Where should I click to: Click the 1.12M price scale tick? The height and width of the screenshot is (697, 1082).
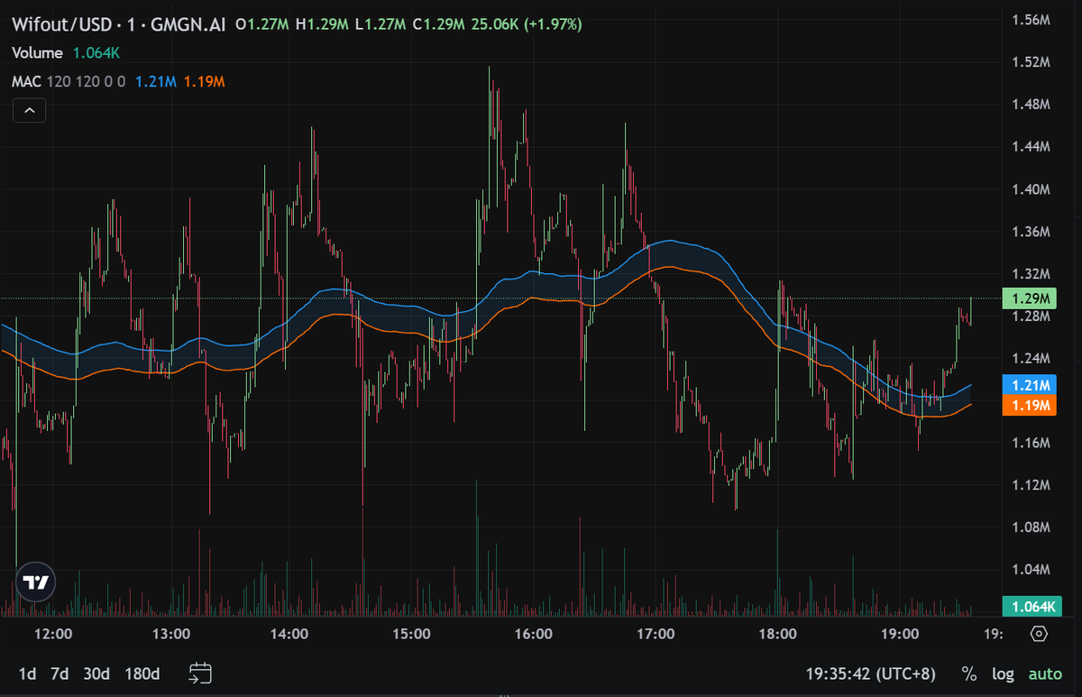pyautogui.click(x=1032, y=485)
